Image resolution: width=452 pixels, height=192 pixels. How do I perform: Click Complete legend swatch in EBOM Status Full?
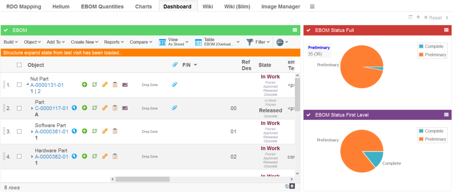click(x=421, y=46)
